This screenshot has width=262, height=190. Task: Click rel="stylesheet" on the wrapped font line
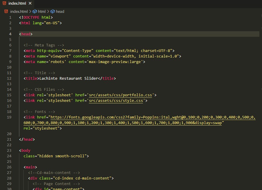pyautogui.click(x=42, y=128)
